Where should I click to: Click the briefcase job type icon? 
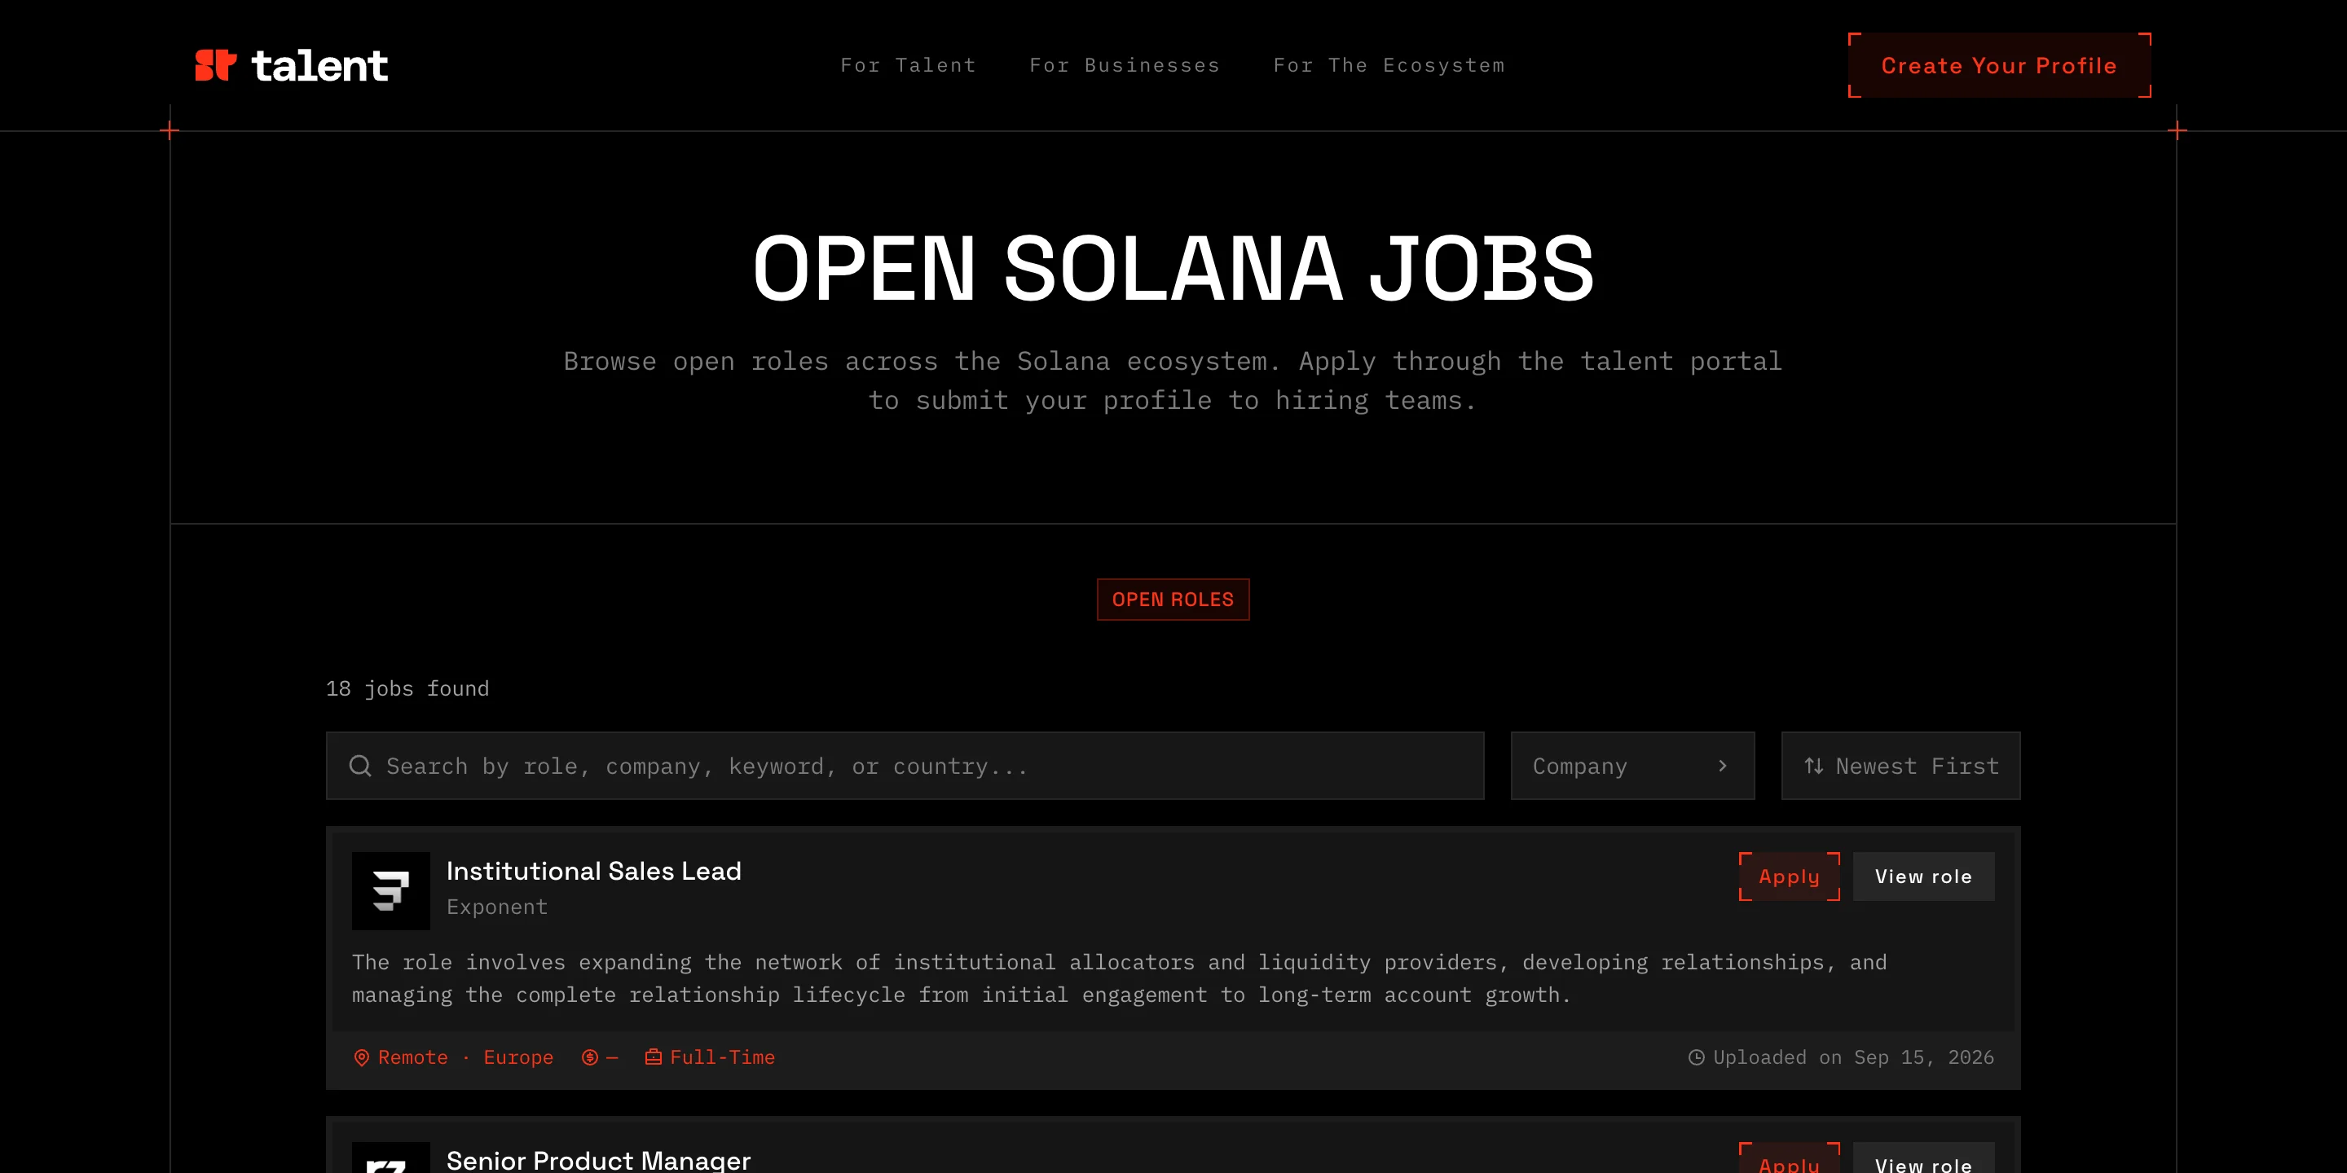coord(654,1057)
